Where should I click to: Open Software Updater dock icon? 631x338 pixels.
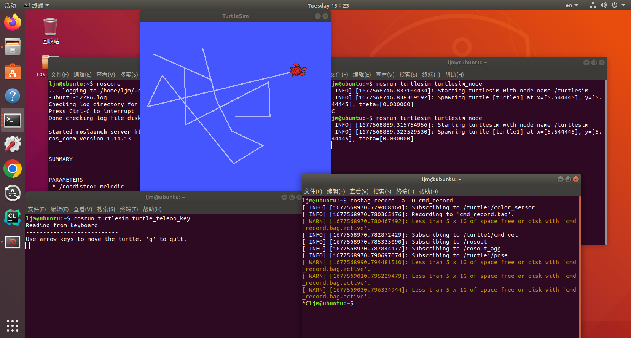tap(13, 193)
